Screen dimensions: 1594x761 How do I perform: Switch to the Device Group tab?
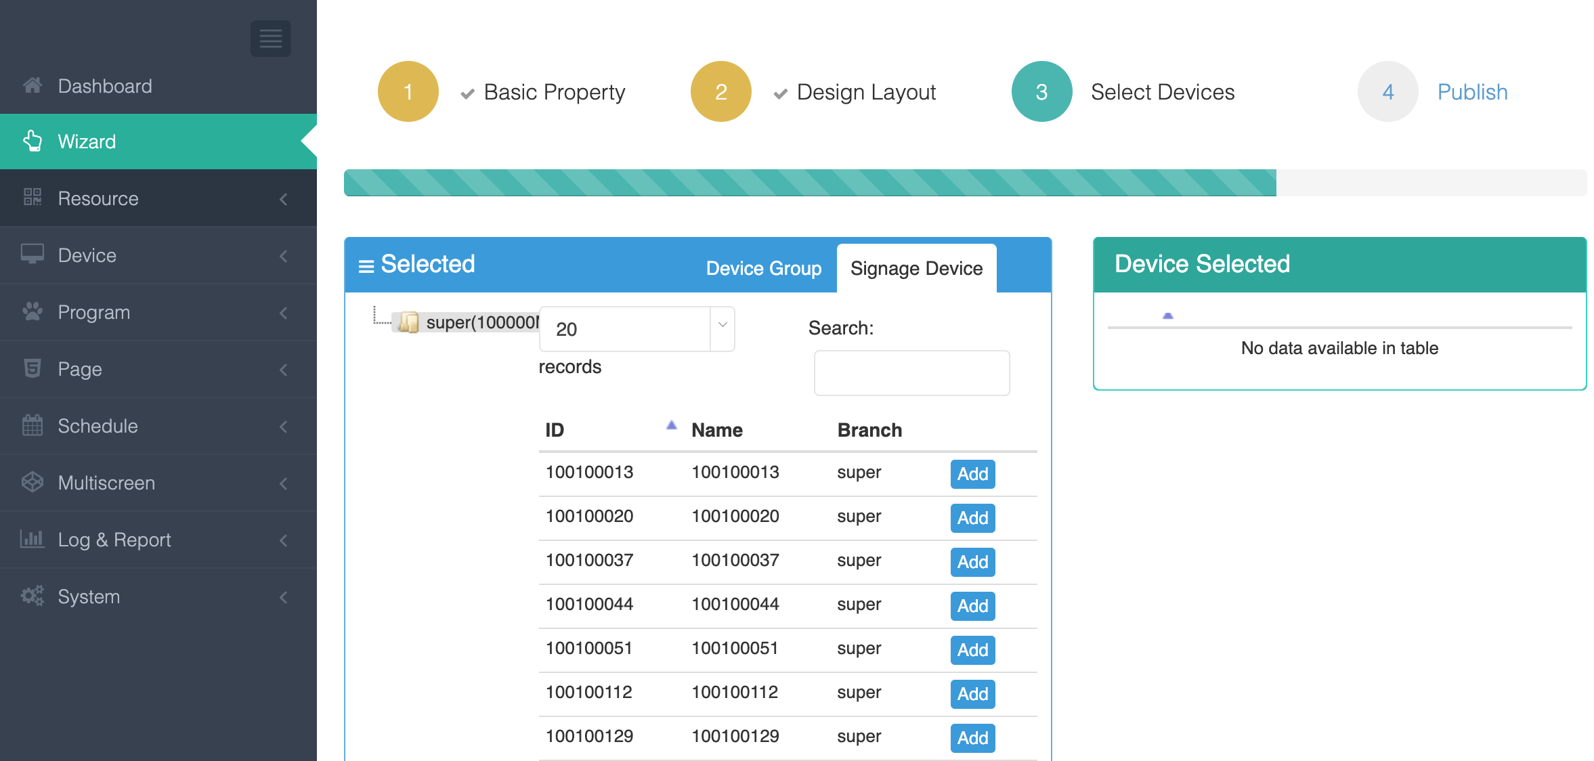tap(763, 268)
